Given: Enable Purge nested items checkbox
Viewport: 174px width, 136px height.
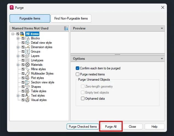Looking at the screenshot, I should coord(77,74).
